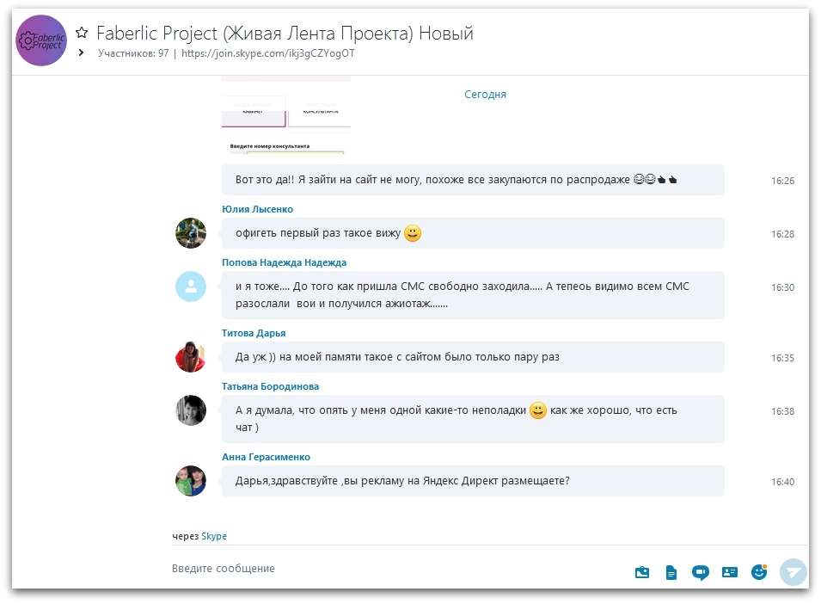Image resolution: width=821 pixels, height=604 pixels.
Task: Open Попова Надежда's default avatar
Action: point(191,287)
